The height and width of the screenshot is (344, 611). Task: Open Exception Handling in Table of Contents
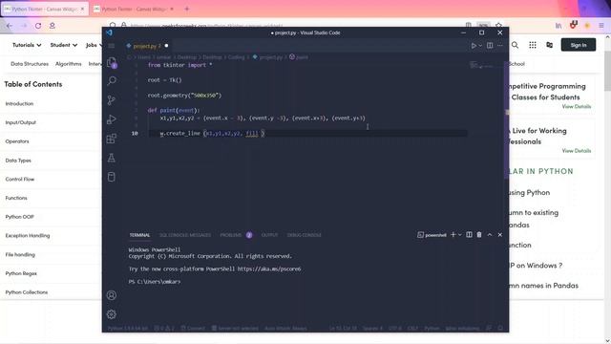(x=28, y=236)
